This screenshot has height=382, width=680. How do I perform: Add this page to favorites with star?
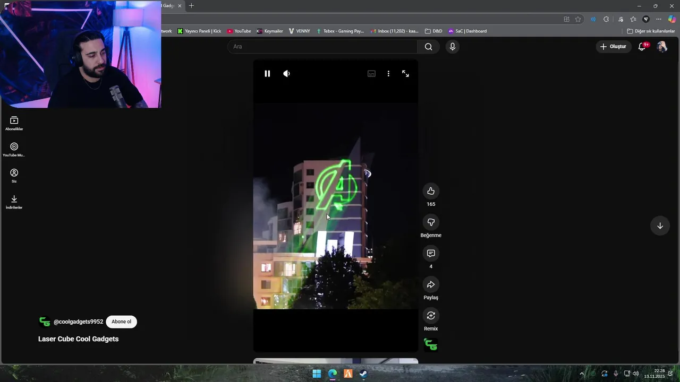pyautogui.click(x=578, y=19)
